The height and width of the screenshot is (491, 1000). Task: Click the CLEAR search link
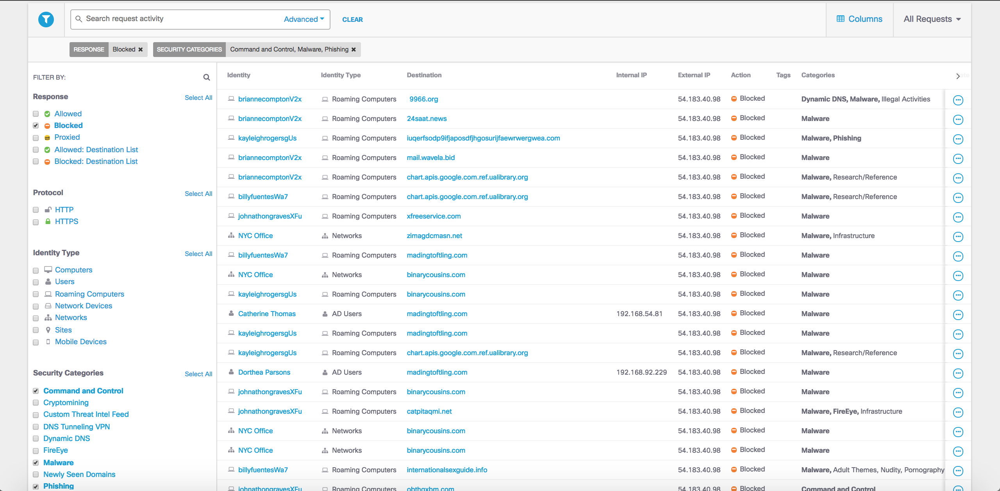click(x=352, y=20)
